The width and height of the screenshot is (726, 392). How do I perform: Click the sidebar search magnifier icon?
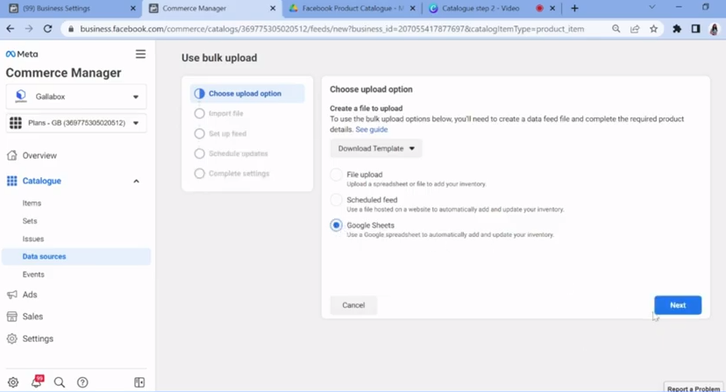[x=60, y=382]
